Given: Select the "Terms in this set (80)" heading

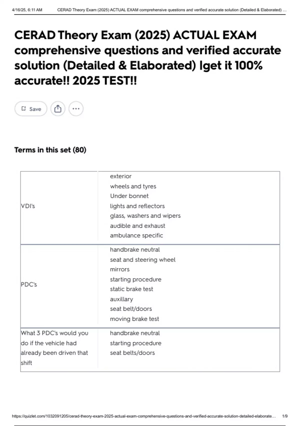Looking at the screenshot, I should coord(50,150).
